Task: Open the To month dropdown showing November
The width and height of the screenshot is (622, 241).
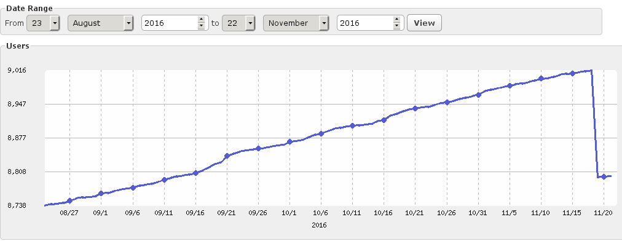Action: tap(296, 23)
